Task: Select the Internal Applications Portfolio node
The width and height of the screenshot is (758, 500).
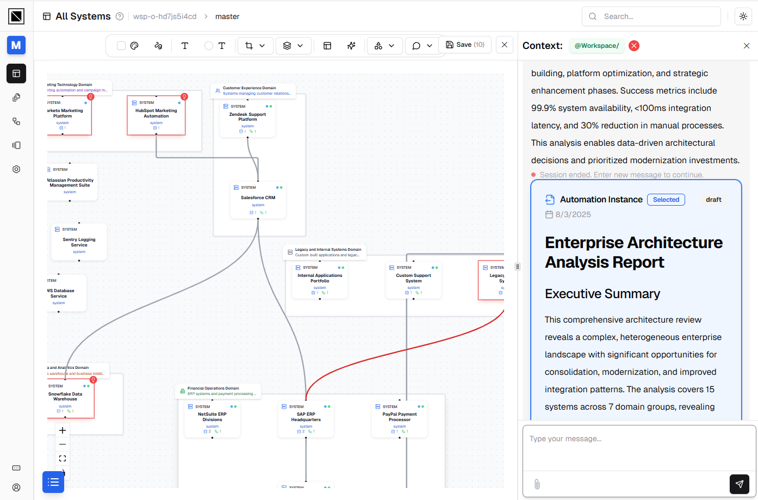Action: tap(320, 280)
